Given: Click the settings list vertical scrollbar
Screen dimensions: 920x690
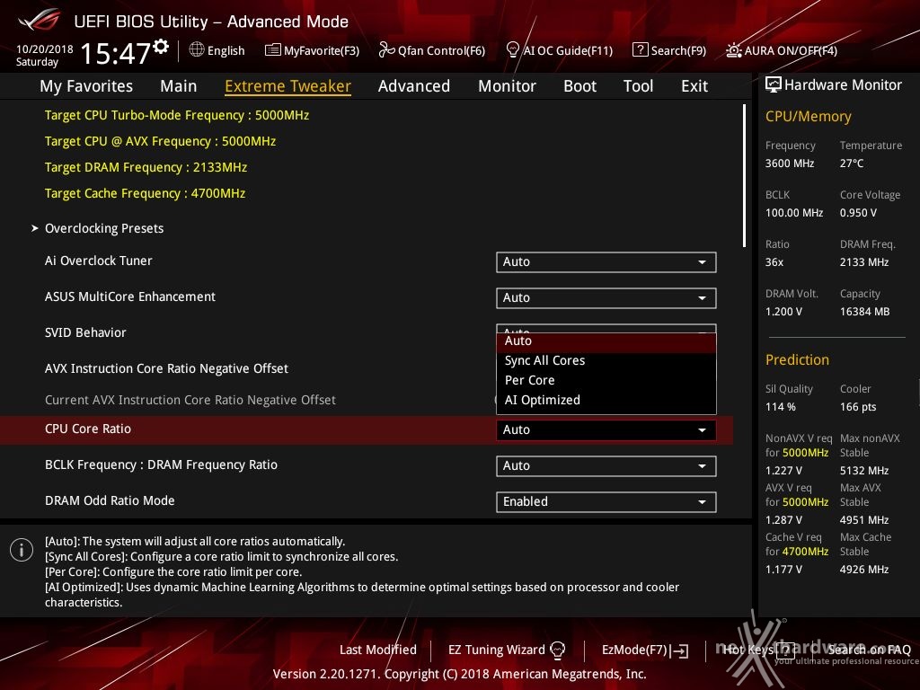Looking at the screenshot, I should click(x=744, y=175).
